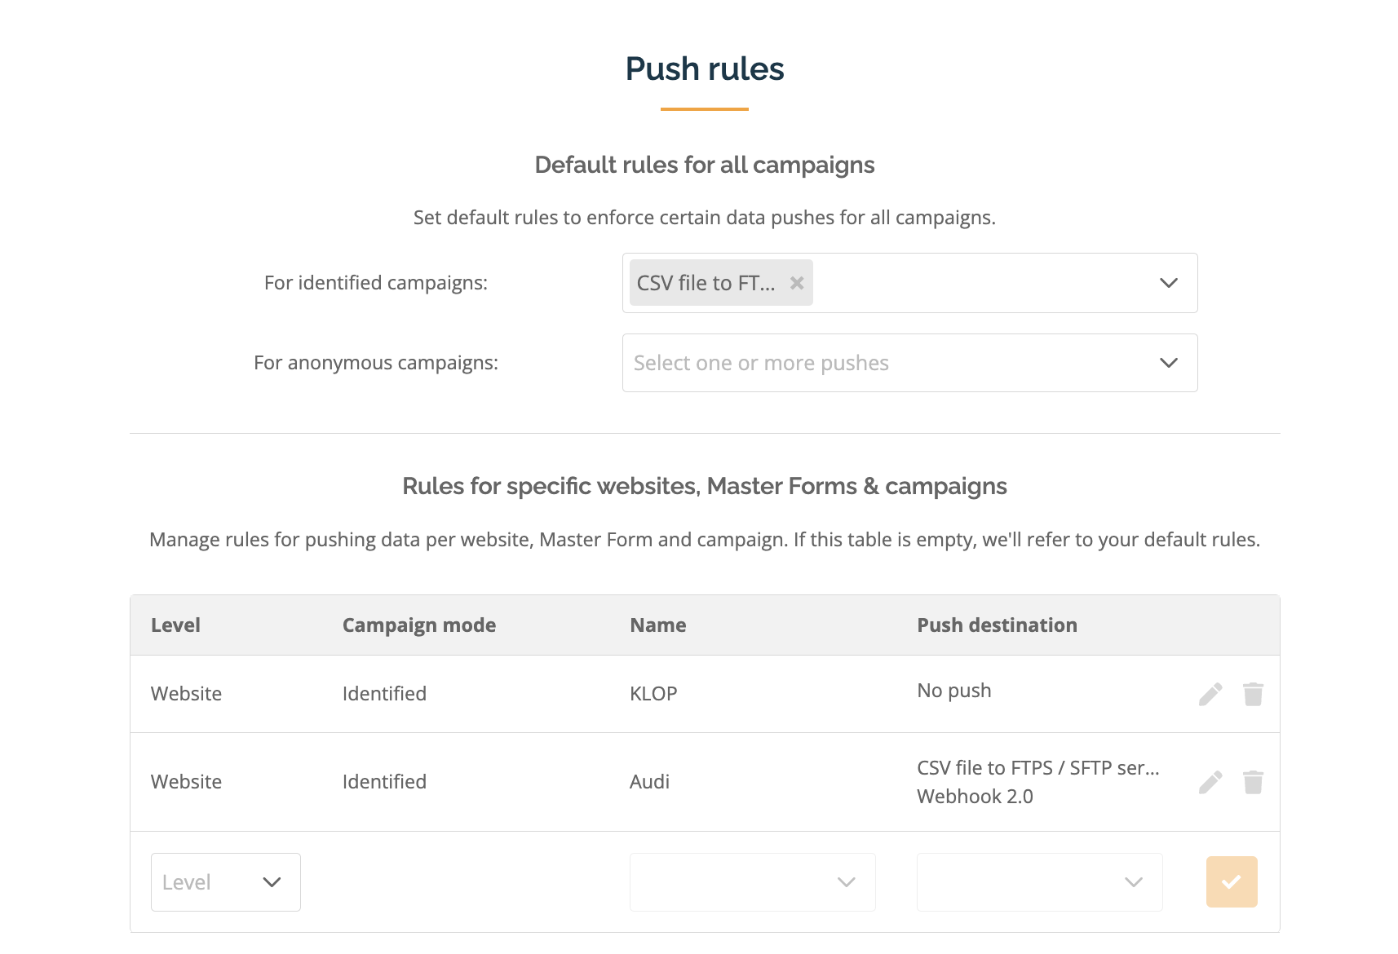Open the Level dropdown
Screen dimensions: 1398x954
(226, 882)
